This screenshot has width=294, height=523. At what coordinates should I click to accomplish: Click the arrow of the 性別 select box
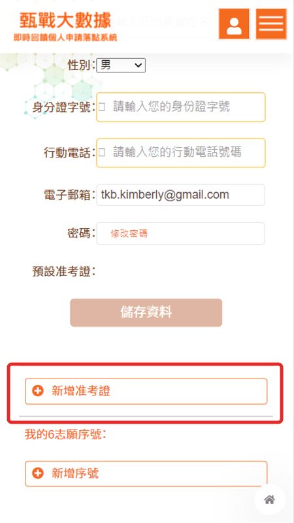(x=138, y=65)
